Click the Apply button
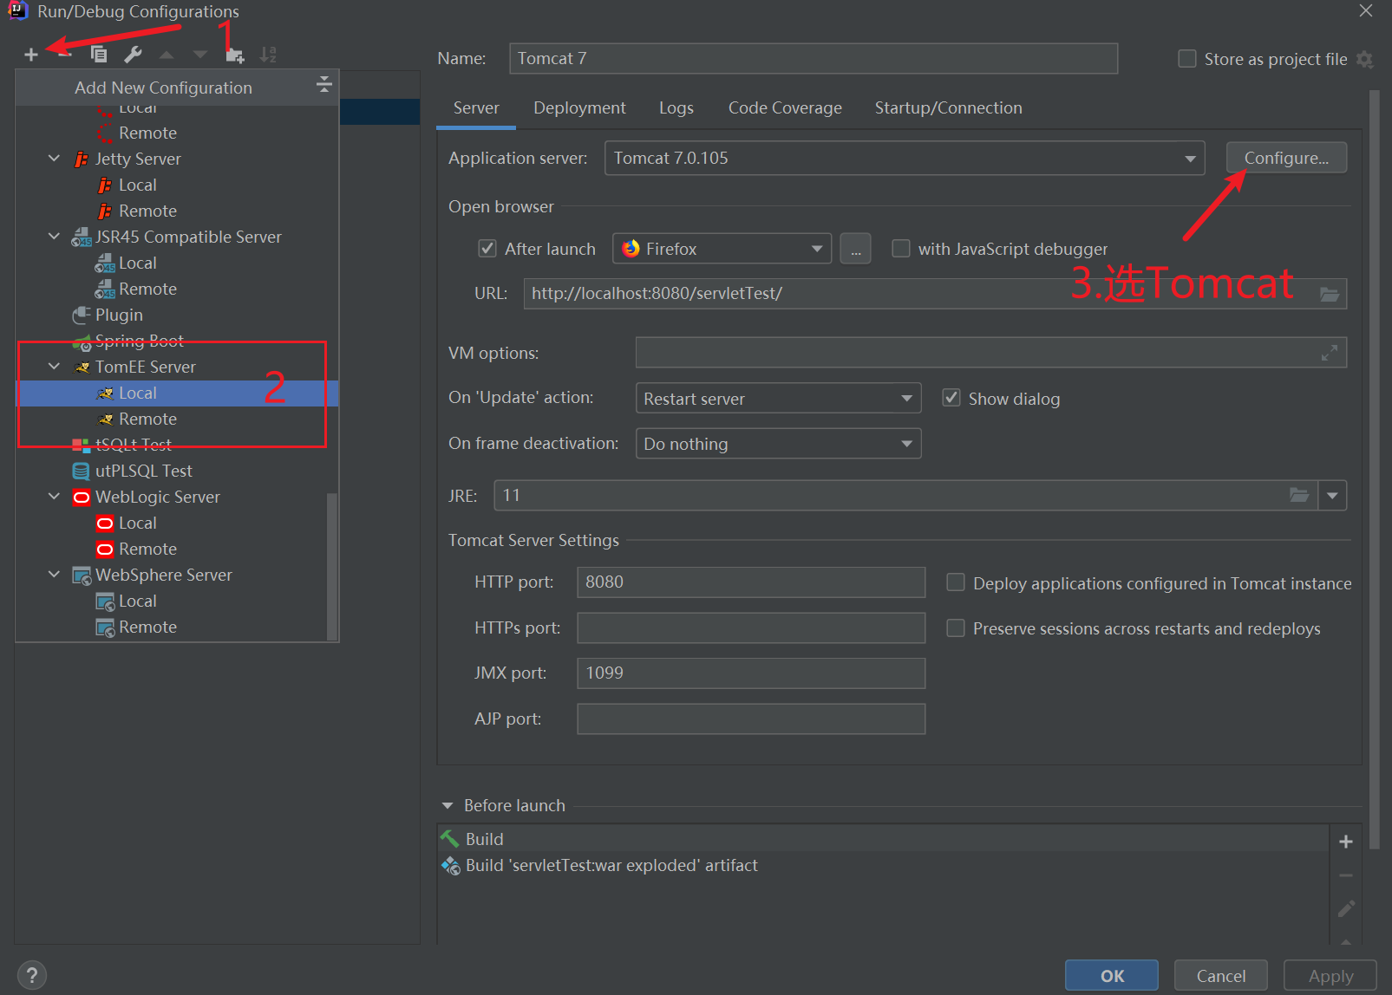The width and height of the screenshot is (1392, 995). [1330, 976]
